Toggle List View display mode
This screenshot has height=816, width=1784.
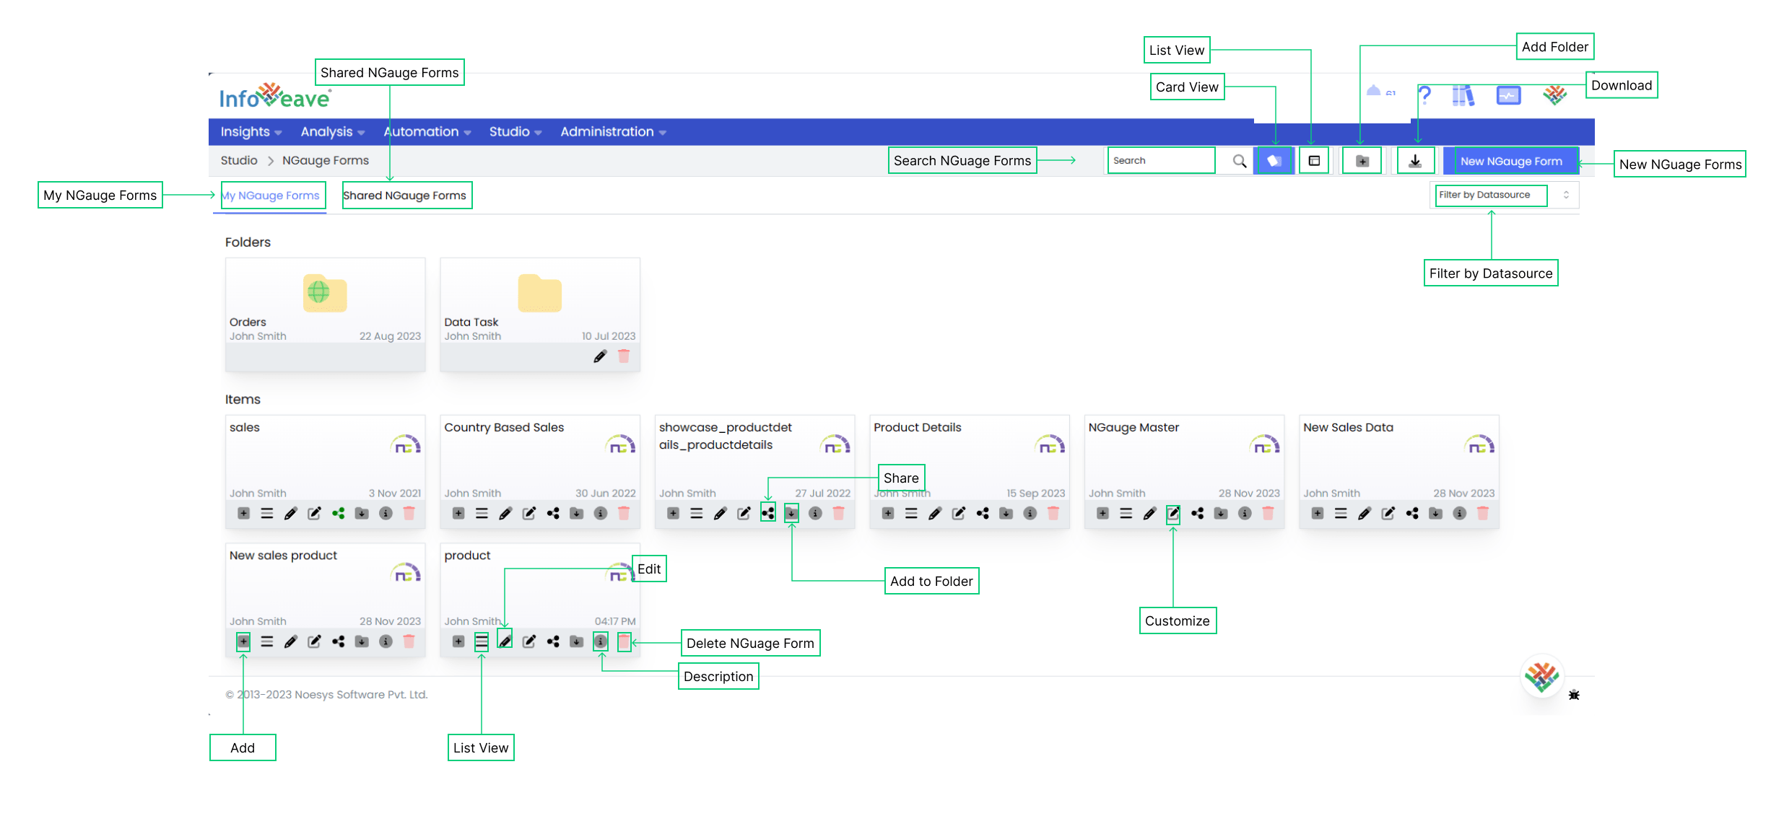coord(1315,160)
